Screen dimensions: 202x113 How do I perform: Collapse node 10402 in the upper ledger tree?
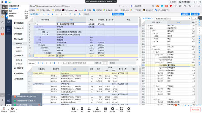tap(39, 45)
